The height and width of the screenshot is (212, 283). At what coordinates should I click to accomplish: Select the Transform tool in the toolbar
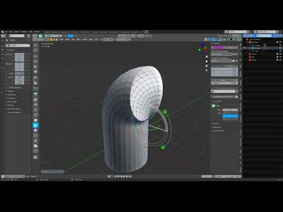click(x=35, y=72)
